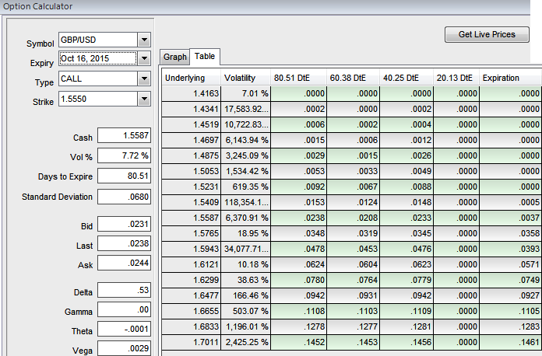Select the Table tab

tap(205, 57)
